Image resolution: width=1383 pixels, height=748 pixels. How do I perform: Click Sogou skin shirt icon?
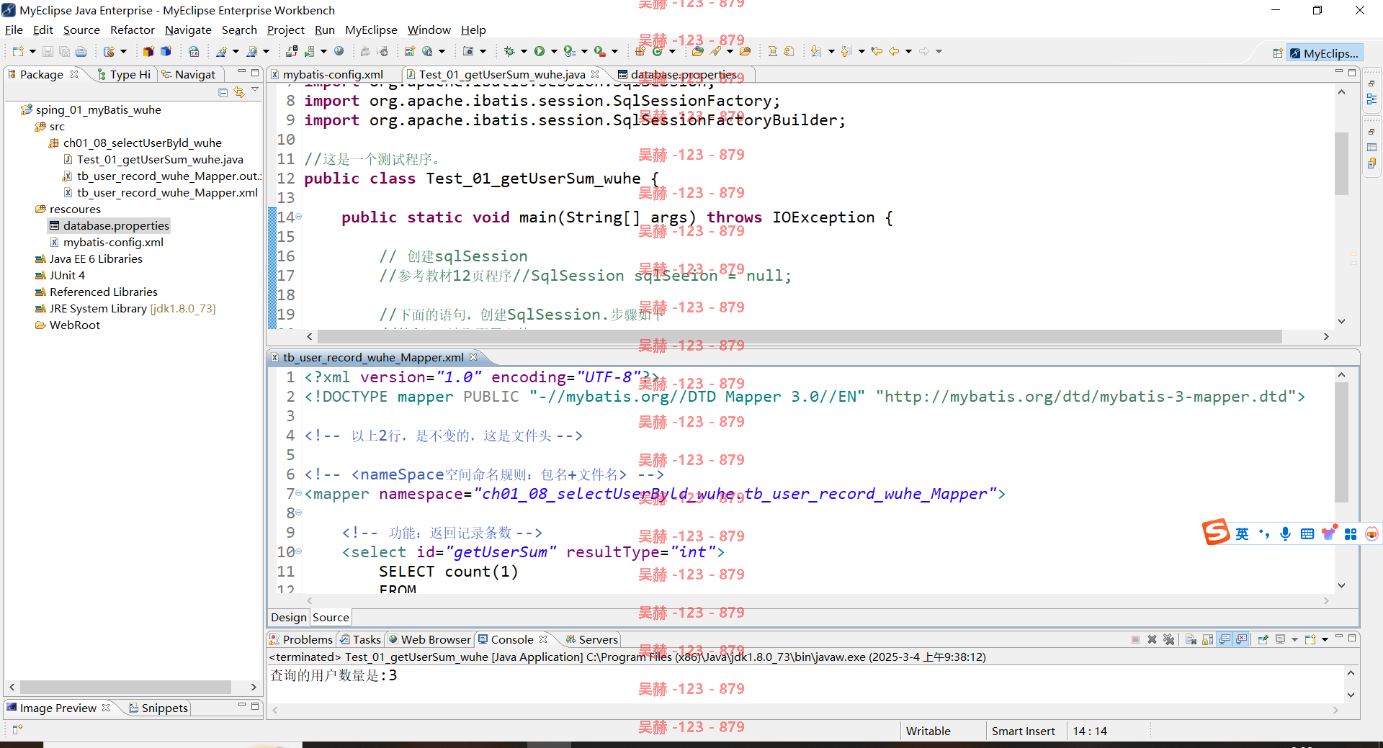click(x=1329, y=533)
